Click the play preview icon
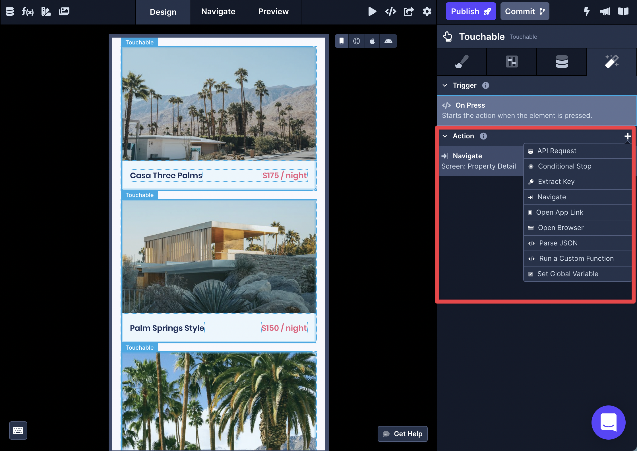 pos(372,11)
